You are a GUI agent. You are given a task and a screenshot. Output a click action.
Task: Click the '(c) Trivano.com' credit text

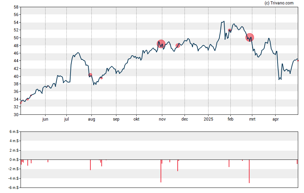(x=279, y=3)
